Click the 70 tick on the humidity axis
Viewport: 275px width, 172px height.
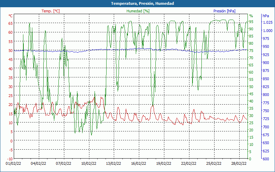pyautogui.click(x=251, y=58)
